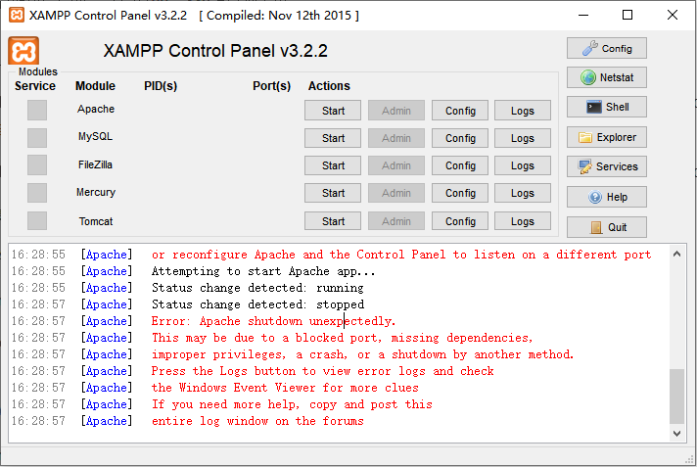
Task: Start the Tomcat module
Action: pos(333,221)
